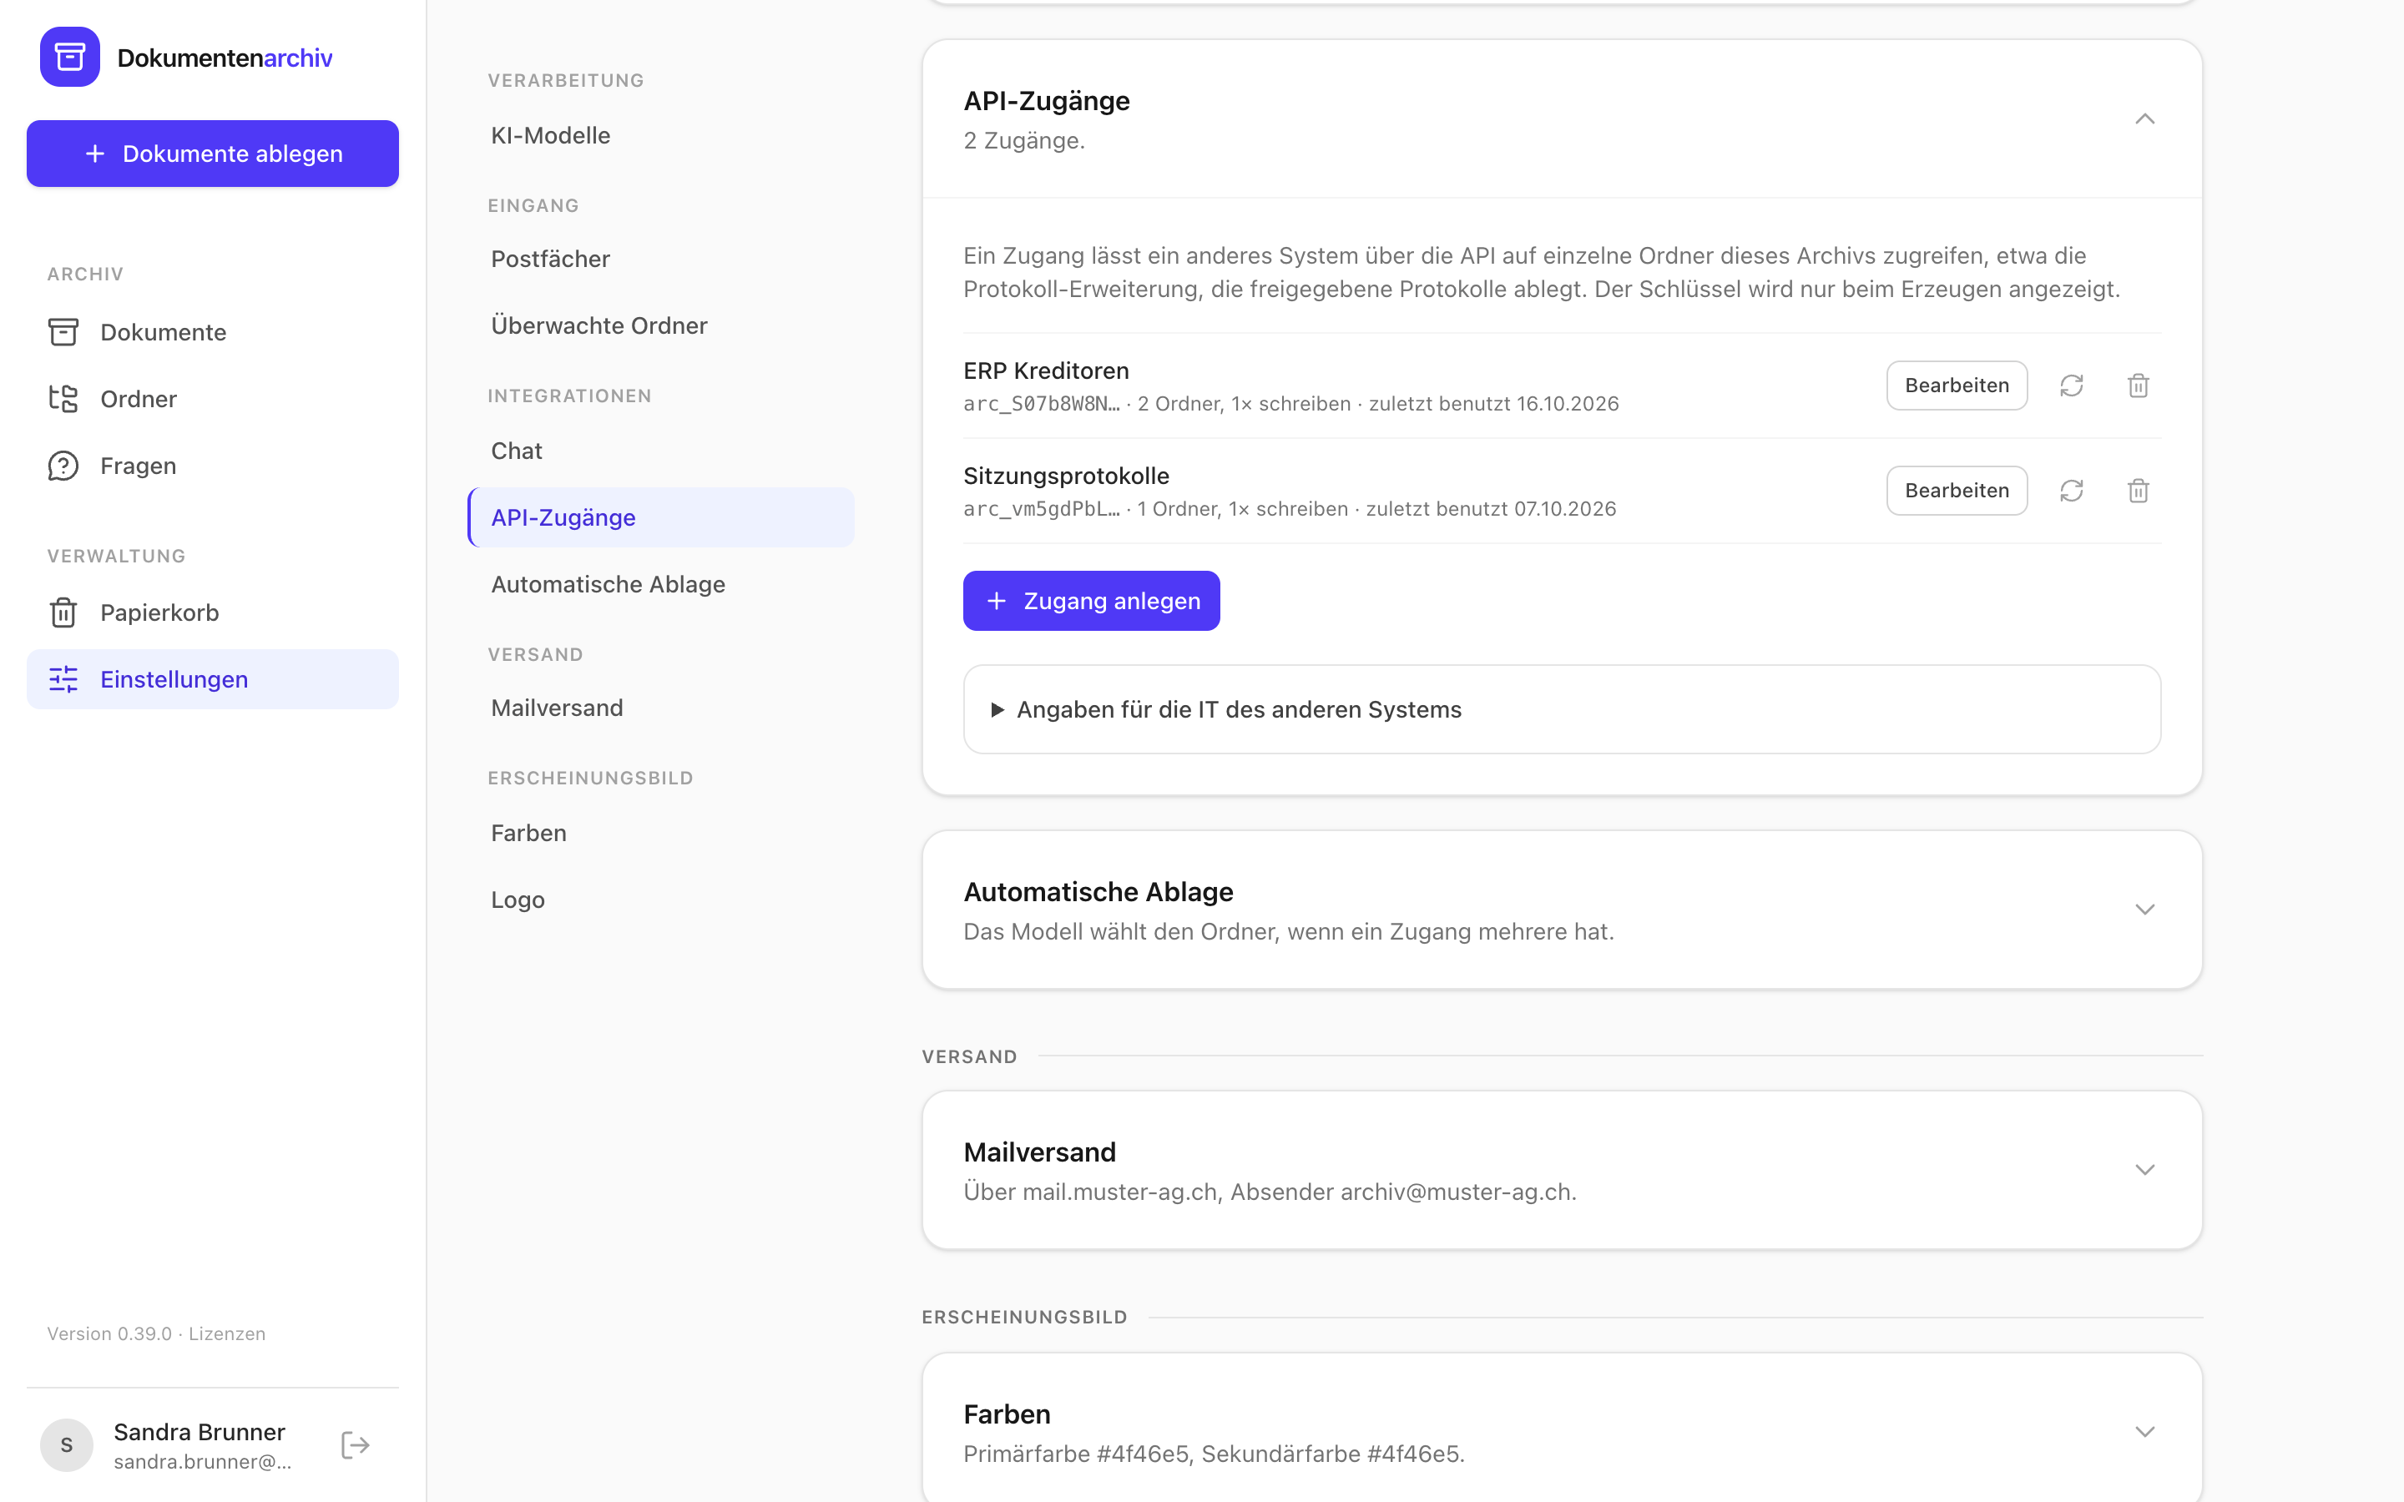
Task: Expand Angaben für die IT des anderen Systems
Action: point(1562,709)
